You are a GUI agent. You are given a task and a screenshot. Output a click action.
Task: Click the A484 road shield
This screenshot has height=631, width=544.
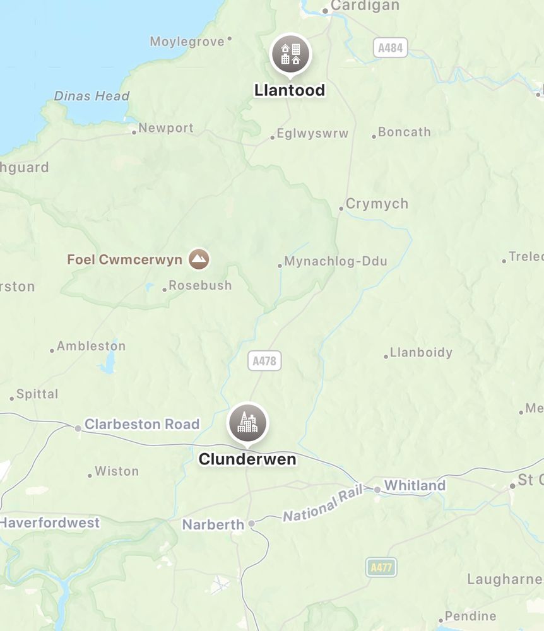pyautogui.click(x=390, y=48)
